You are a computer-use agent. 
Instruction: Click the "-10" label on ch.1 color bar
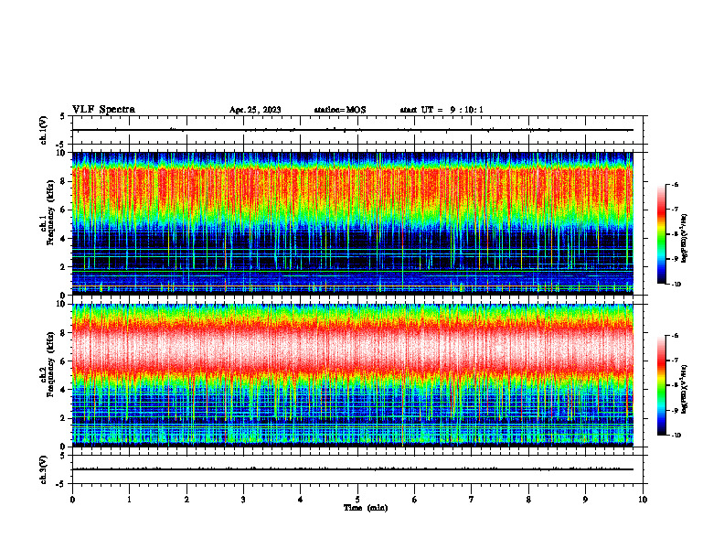pos(676,285)
